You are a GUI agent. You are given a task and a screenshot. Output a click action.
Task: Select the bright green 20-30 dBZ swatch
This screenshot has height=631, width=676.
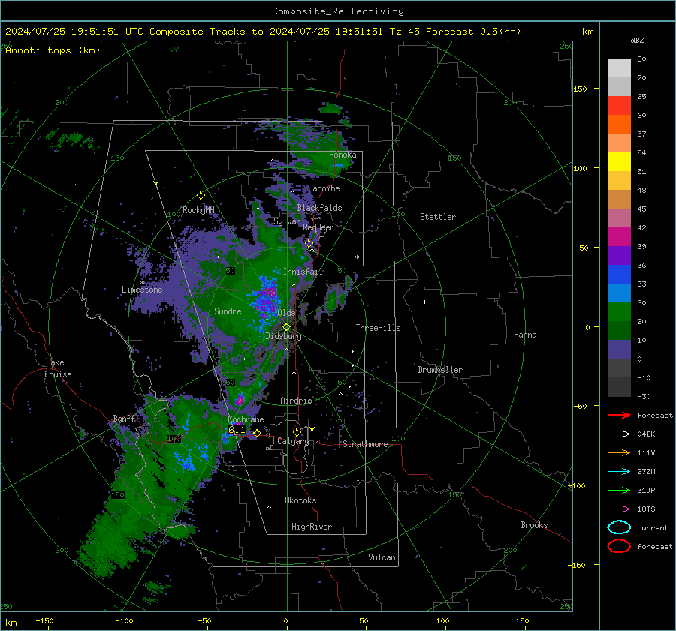click(619, 312)
